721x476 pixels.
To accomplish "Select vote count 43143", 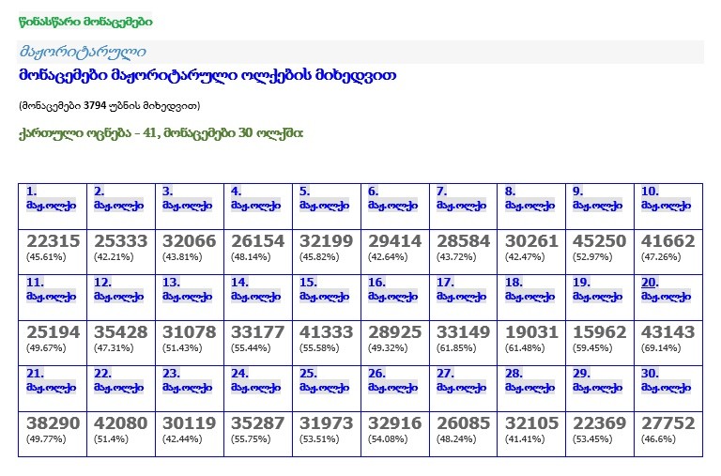I will (x=667, y=332).
